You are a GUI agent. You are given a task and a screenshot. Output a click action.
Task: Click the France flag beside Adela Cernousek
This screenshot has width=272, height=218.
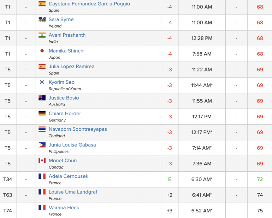coord(42,176)
